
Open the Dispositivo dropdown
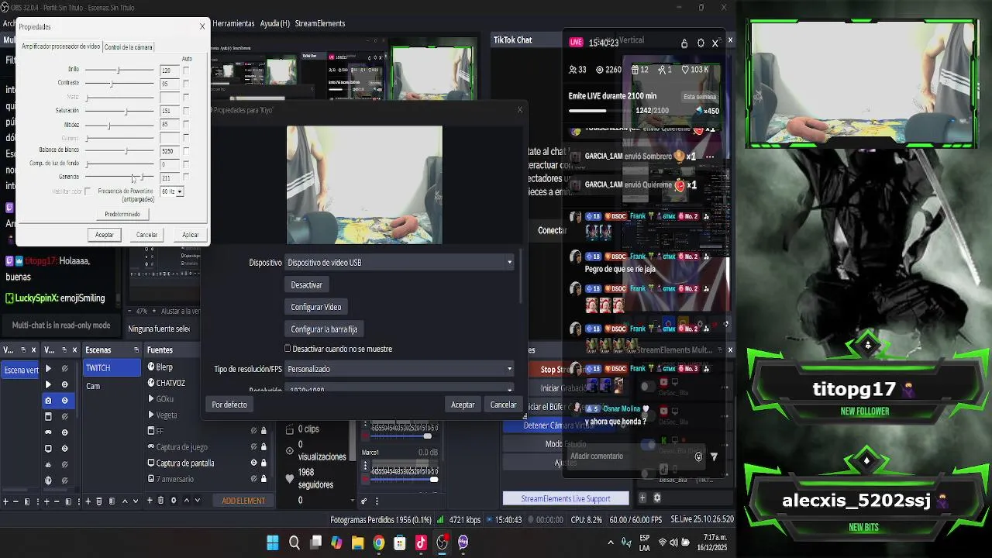point(400,262)
